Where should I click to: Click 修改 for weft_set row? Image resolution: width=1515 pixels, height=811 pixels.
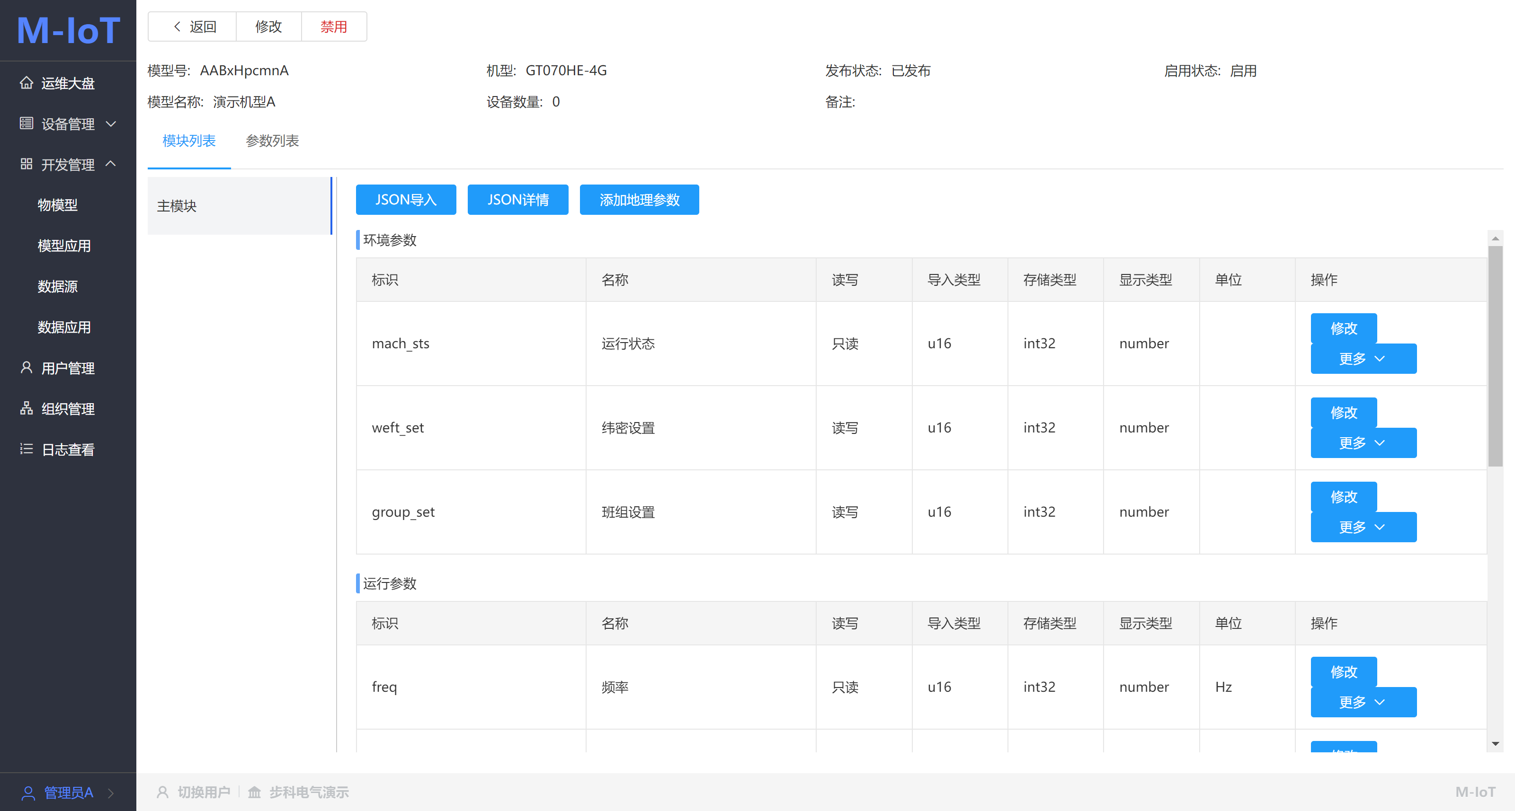pyautogui.click(x=1343, y=413)
